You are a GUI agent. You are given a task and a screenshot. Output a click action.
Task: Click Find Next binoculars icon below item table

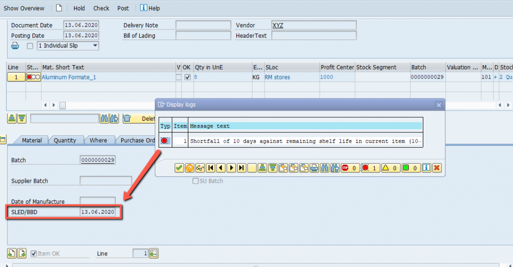tap(114, 118)
